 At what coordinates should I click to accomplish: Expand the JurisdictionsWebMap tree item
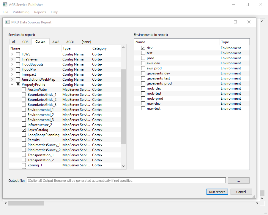point(12,79)
